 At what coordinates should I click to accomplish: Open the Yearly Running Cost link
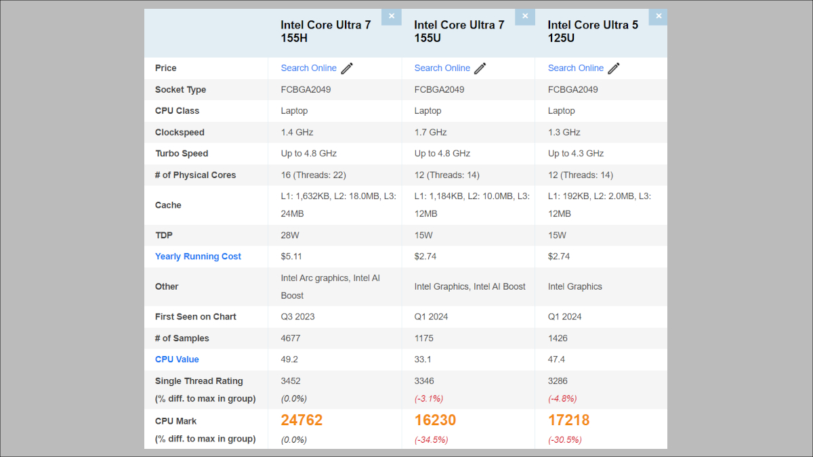(198, 257)
